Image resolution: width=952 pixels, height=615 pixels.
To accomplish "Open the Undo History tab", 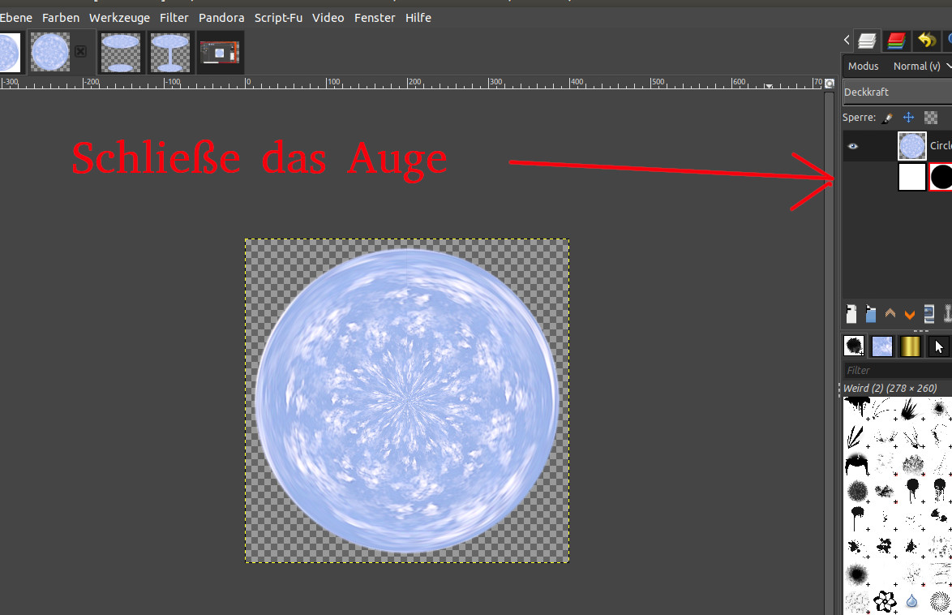I will (x=927, y=41).
